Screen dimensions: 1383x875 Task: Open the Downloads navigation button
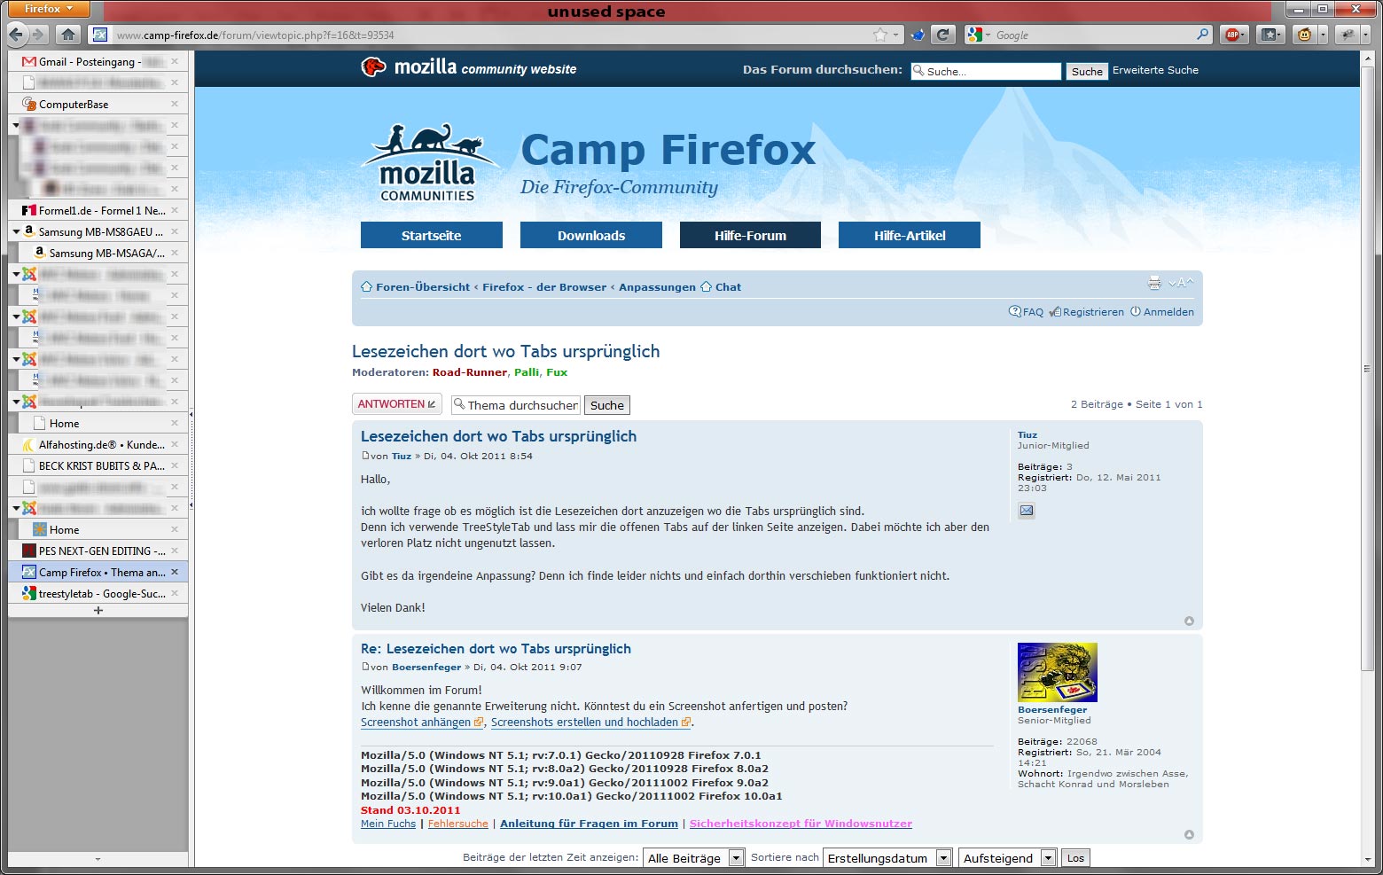pyautogui.click(x=591, y=235)
